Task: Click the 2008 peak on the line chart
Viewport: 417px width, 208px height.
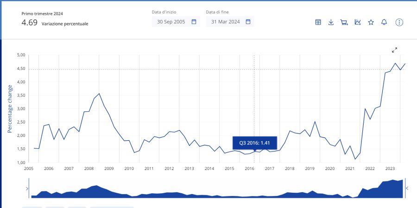Action: pyautogui.click(x=99, y=94)
